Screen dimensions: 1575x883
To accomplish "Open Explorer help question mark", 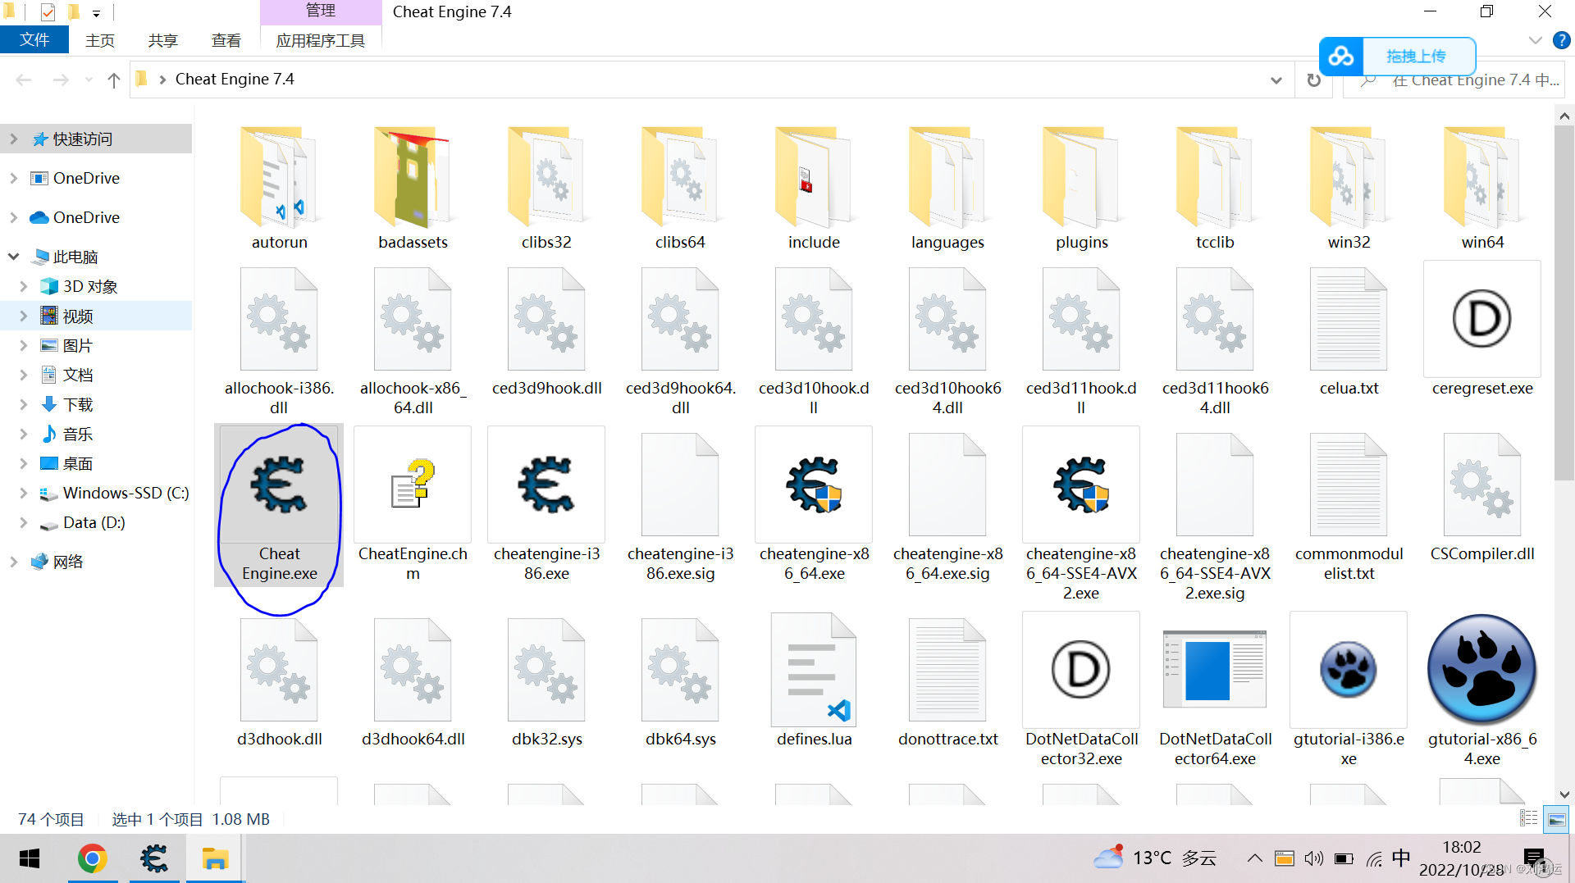I will (x=1561, y=40).
